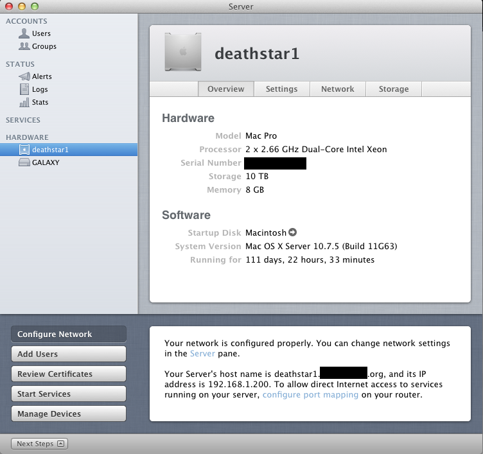Click the Add Users button

[69, 354]
